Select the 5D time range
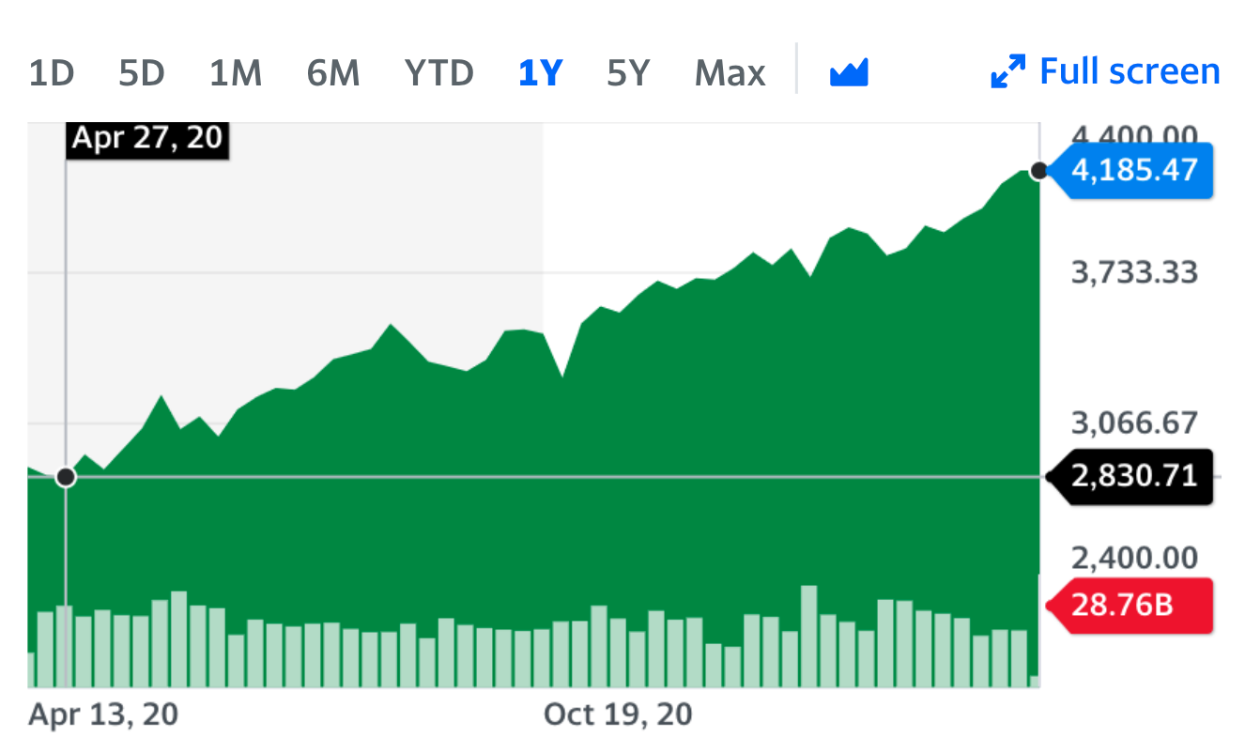This screenshot has height=753, width=1245. [x=142, y=72]
